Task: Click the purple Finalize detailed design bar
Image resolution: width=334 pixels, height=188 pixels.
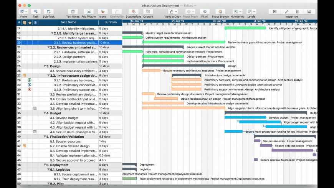Action: pyautogui.click(x=266, y=146)
